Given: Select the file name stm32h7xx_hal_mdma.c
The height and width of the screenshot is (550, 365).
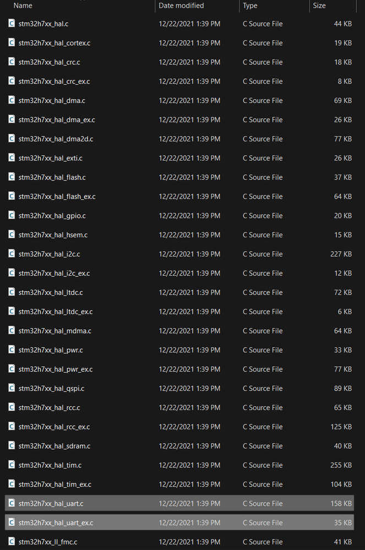Looking at the screenshot, I should pyautogui.click(x=55, y=331).
